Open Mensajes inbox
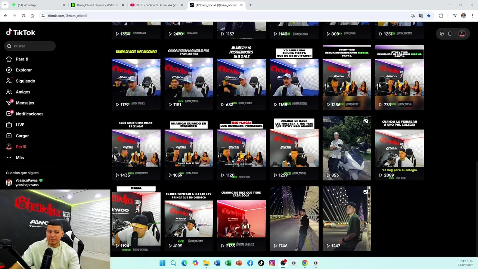 point(25,103)
